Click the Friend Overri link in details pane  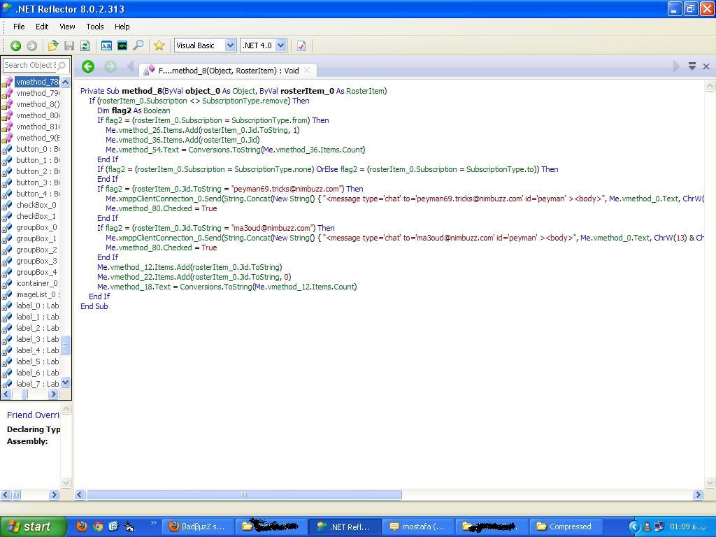point(33,415)
